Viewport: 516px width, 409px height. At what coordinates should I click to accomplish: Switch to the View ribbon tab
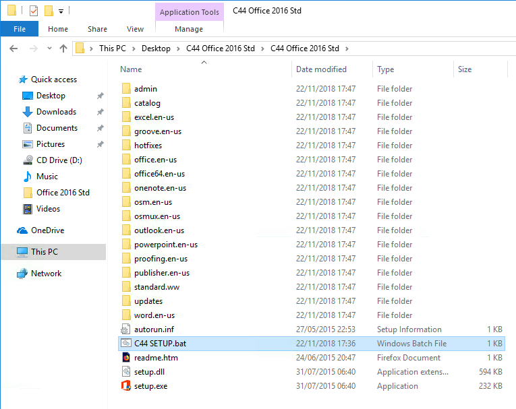point(135,29)
